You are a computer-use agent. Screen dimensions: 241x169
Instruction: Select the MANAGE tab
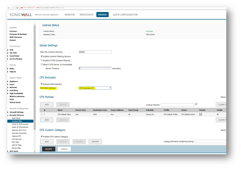click(x=102, y=15)
